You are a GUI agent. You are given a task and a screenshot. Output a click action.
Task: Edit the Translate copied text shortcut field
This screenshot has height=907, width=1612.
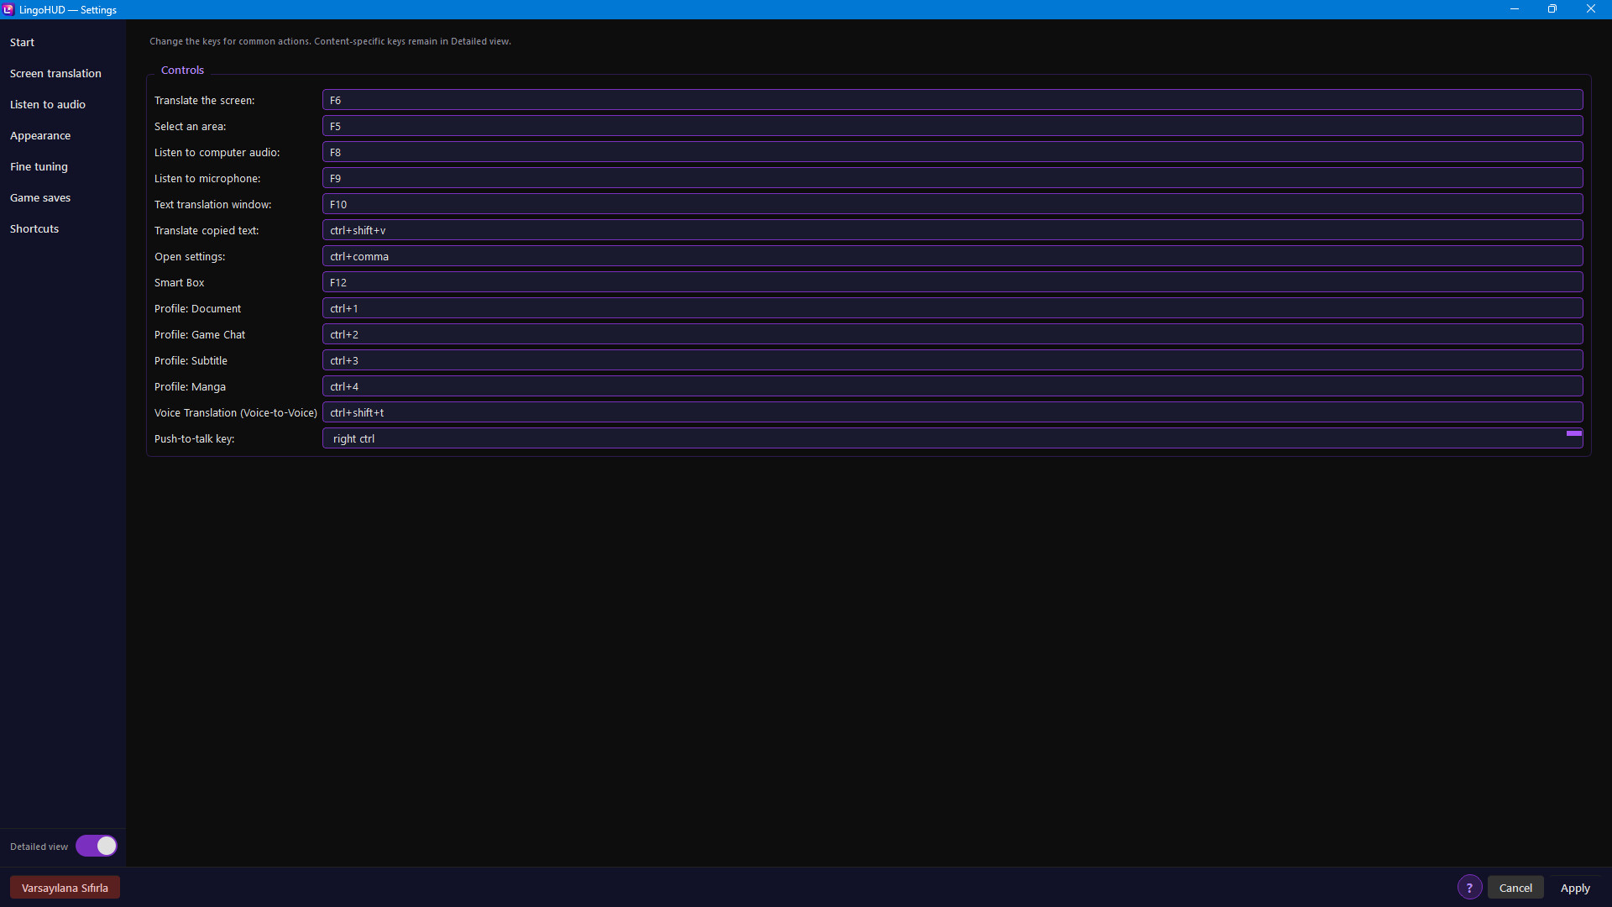point(953,230)
